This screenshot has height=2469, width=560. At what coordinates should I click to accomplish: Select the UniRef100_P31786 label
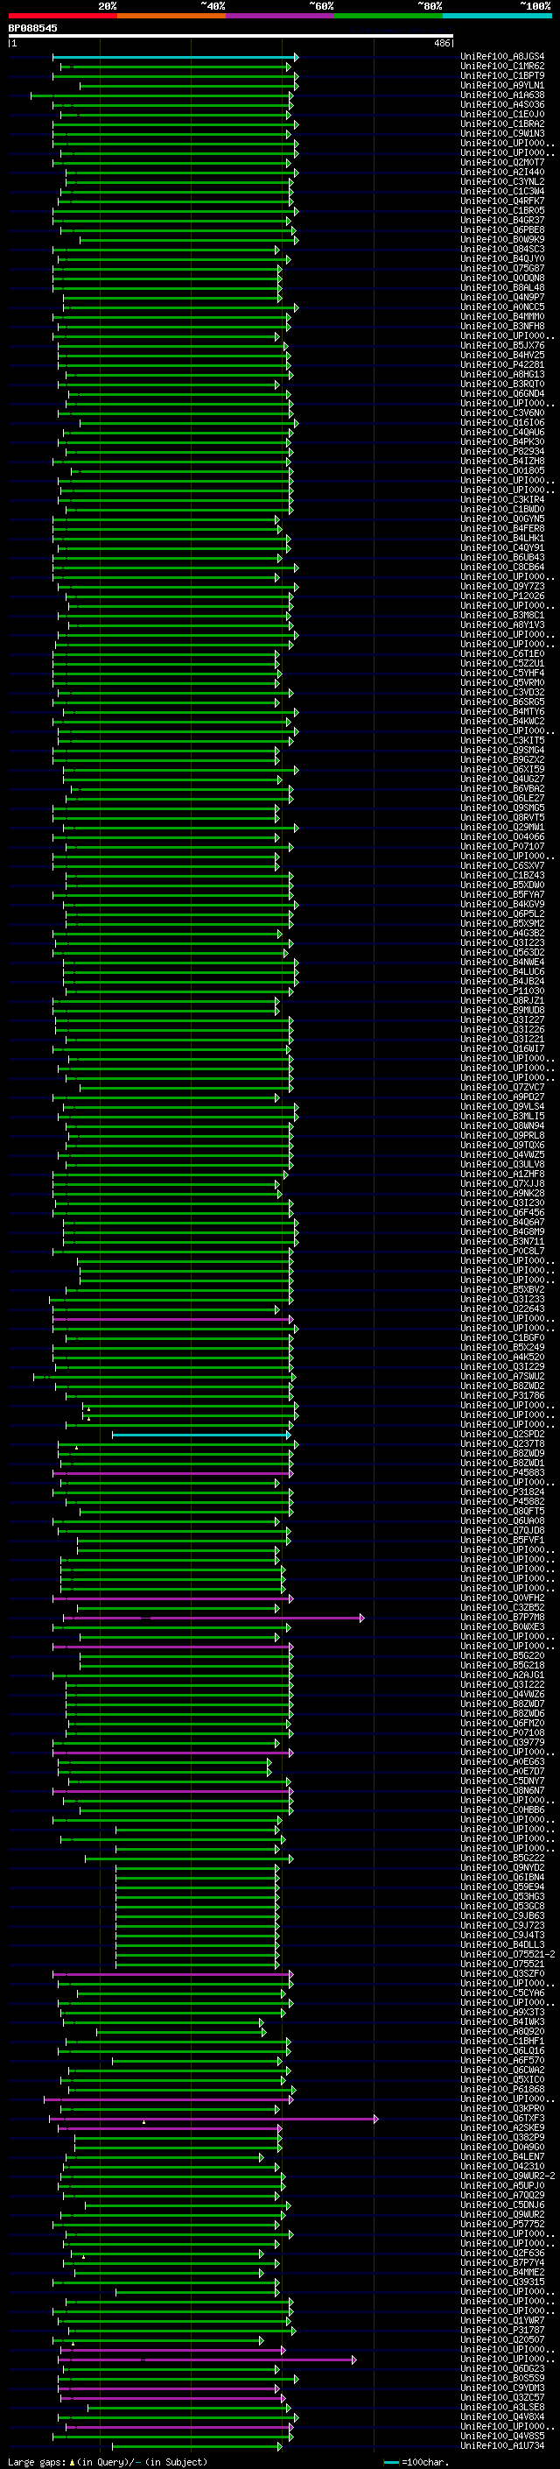(x=501, y=1396)
